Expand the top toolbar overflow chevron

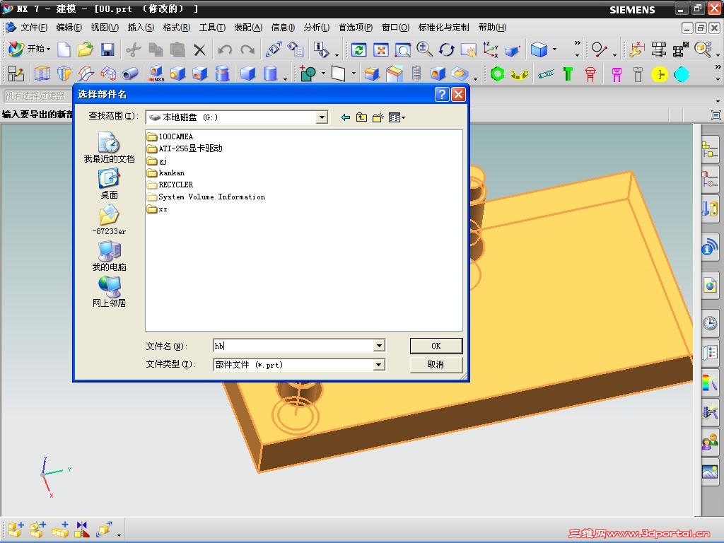click(577, 43)
